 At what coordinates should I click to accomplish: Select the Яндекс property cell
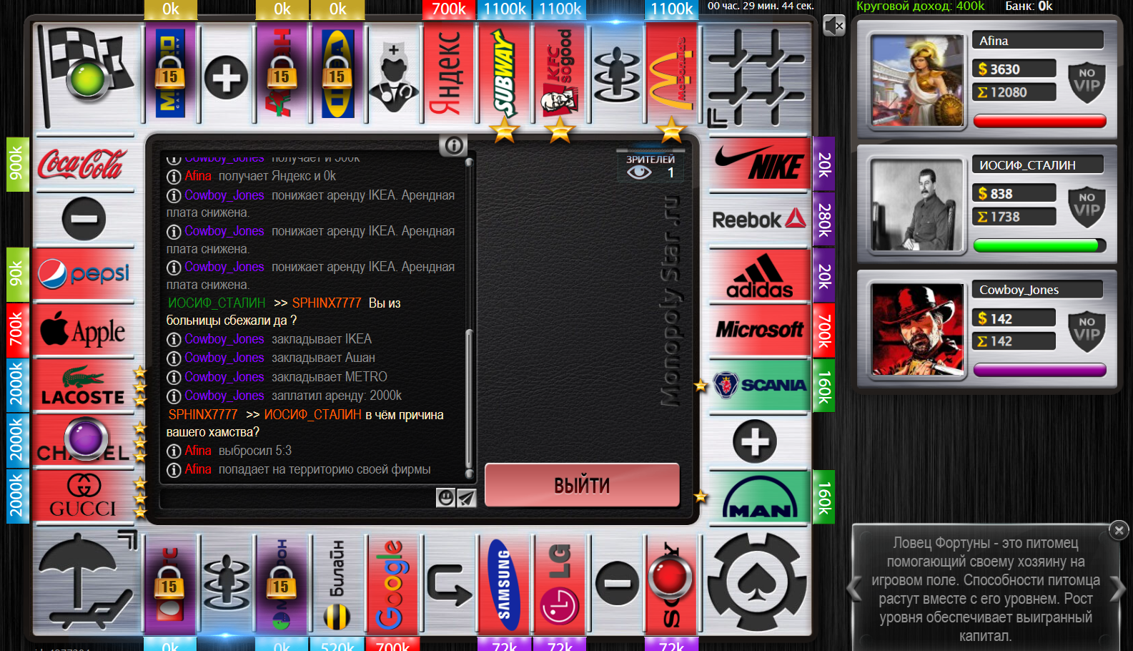[x=449, y=74]
